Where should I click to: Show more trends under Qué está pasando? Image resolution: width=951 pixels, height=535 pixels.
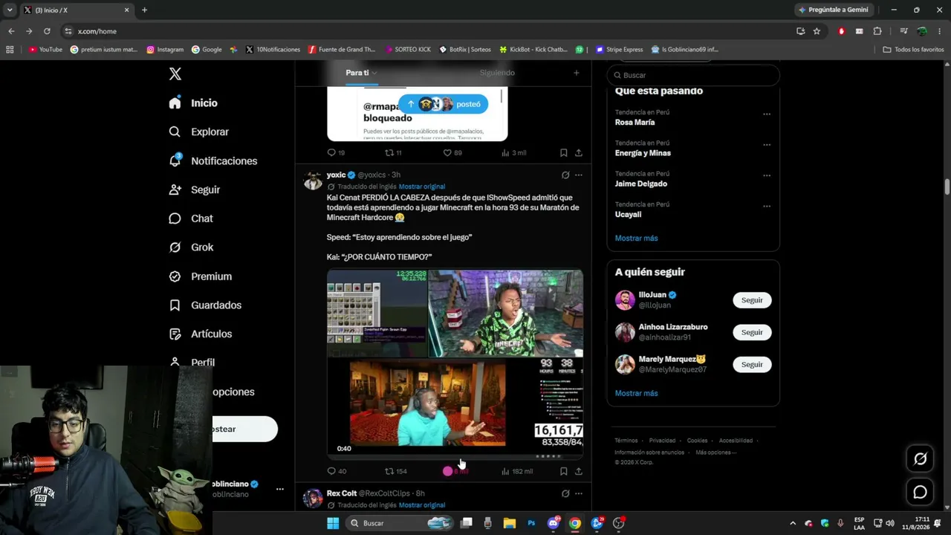pyautogui.click(x=636, y=239)
